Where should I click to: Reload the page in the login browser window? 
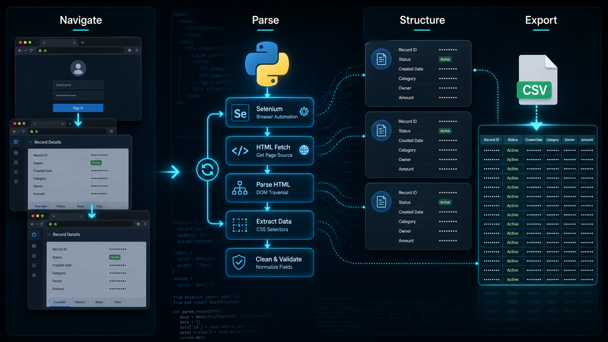pyautogui.click(x=31, y=51)
